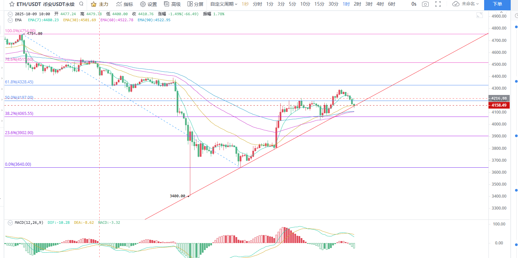This screenshot has height=258, width=518.
Task: Click the 100.0%(4754.00) Fibonacci label
Action: click(20, 31)
